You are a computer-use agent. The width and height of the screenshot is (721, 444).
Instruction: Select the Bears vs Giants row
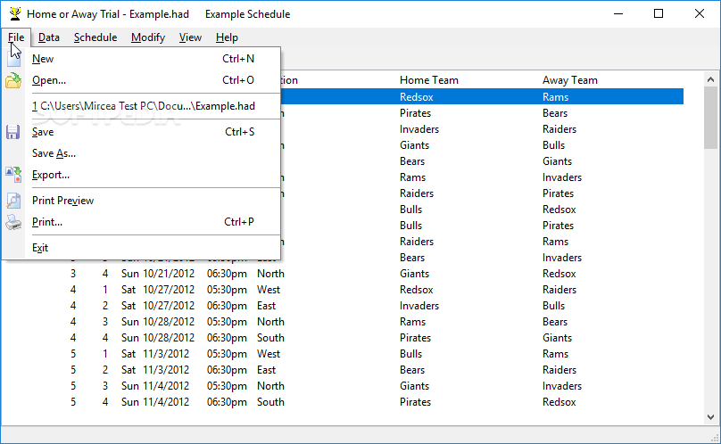tap(482, 161)
